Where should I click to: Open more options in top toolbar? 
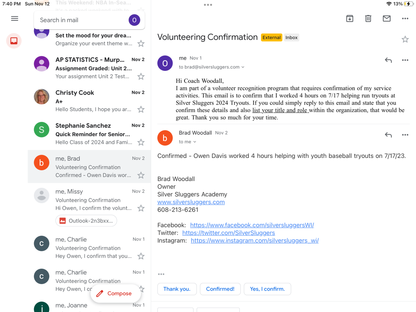pyautogui.click(x=405, y=19)
